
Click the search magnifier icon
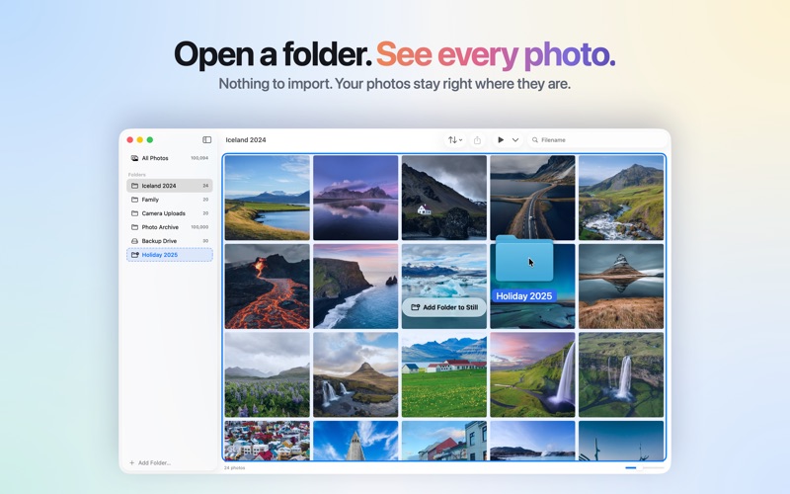click(535, 139)
